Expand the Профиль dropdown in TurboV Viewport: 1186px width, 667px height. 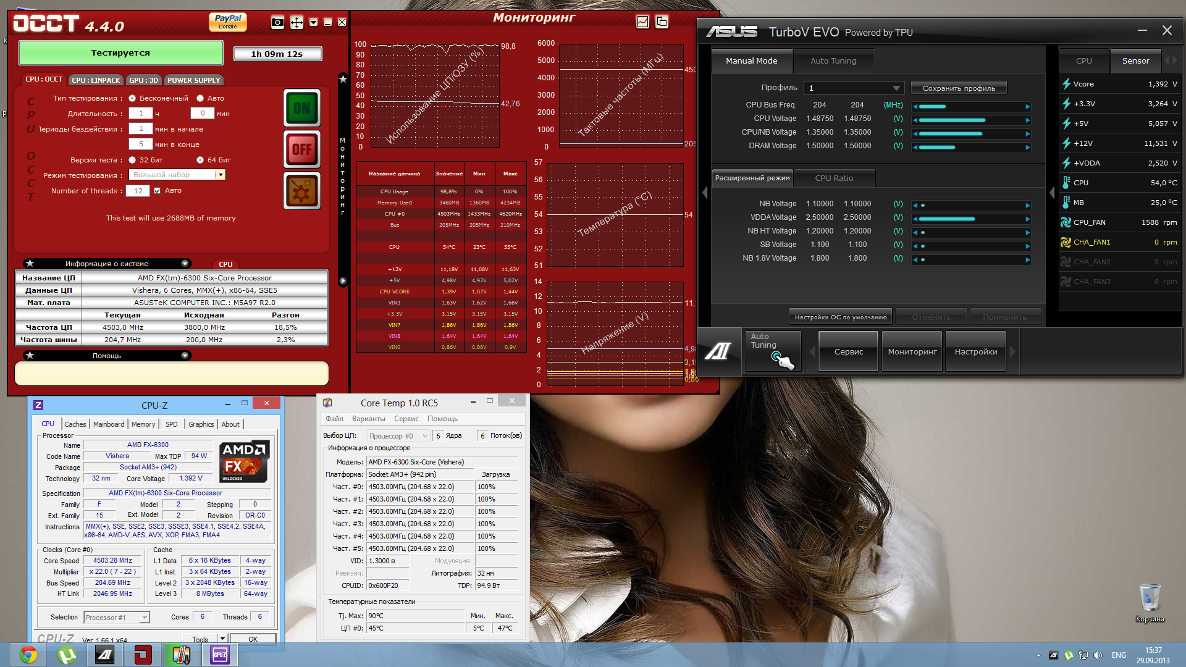pyautogui.click(x=896, y=88)
